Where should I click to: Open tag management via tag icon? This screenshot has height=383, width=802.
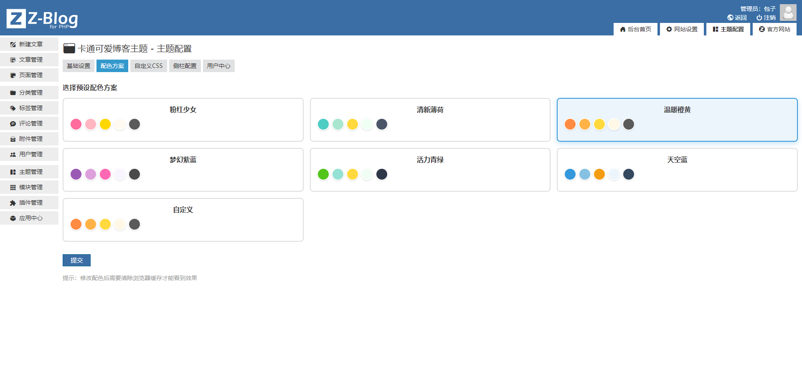click(x=13, y=108)
